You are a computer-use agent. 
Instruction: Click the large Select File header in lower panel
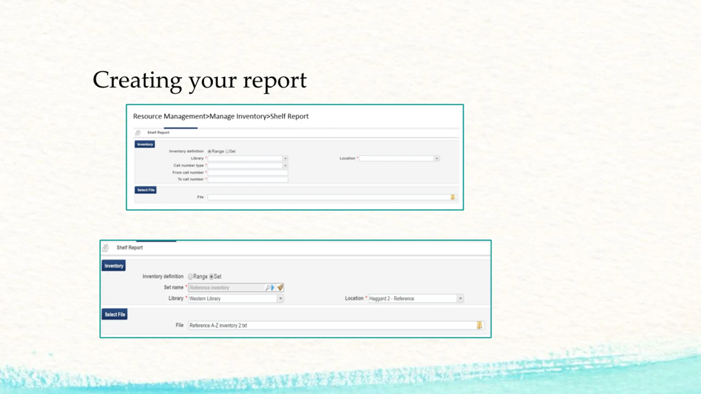115,314
